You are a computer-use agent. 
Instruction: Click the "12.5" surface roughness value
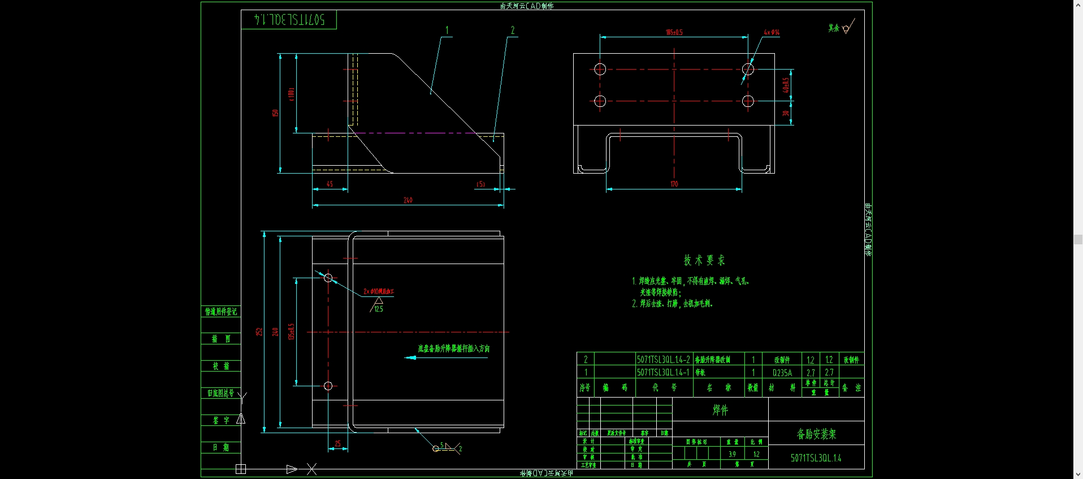379,309
